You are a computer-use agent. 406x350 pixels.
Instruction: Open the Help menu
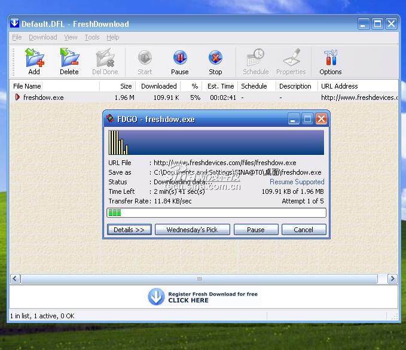coord(112,37)
